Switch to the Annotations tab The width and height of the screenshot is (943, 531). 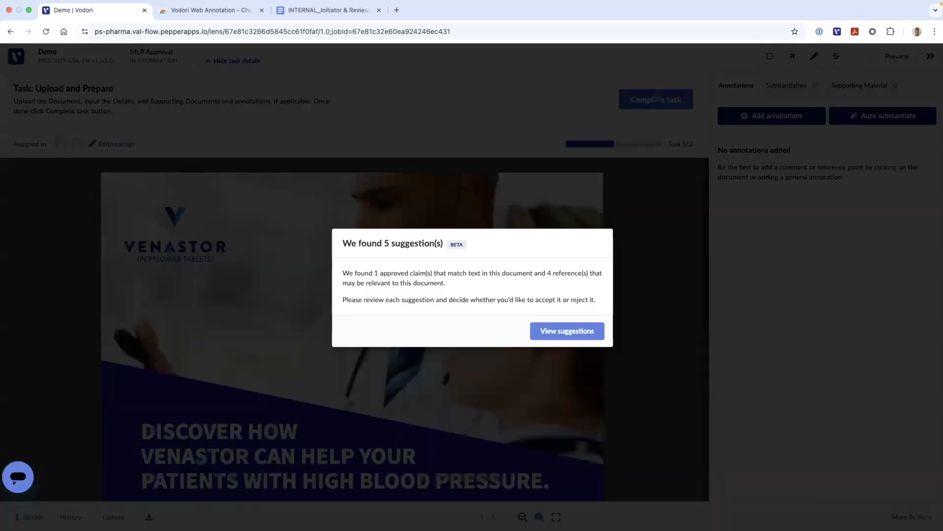pyautogui.click(x=736, y=85)
